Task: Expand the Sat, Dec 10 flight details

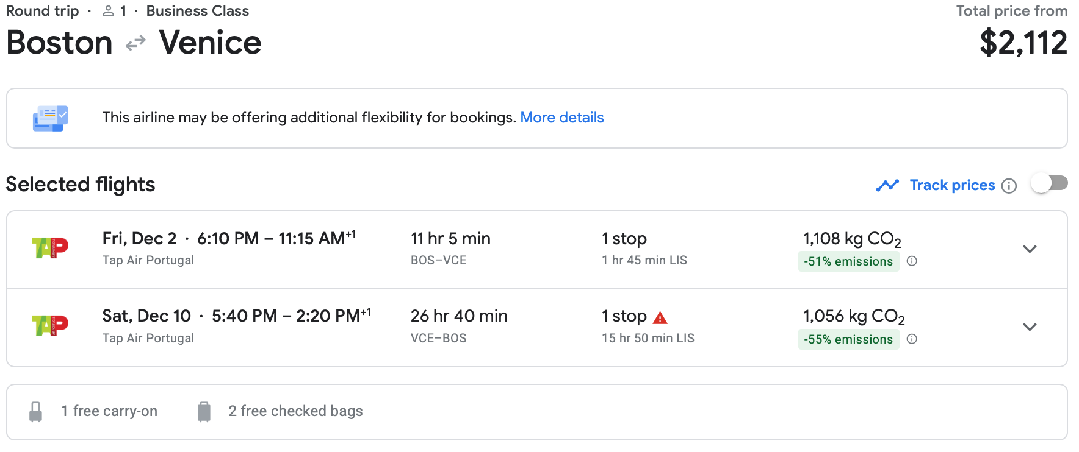Action: [1030, 327]
